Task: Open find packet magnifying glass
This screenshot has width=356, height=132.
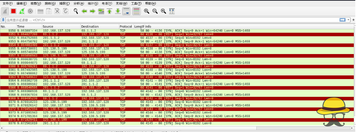Action: [76, 11]
